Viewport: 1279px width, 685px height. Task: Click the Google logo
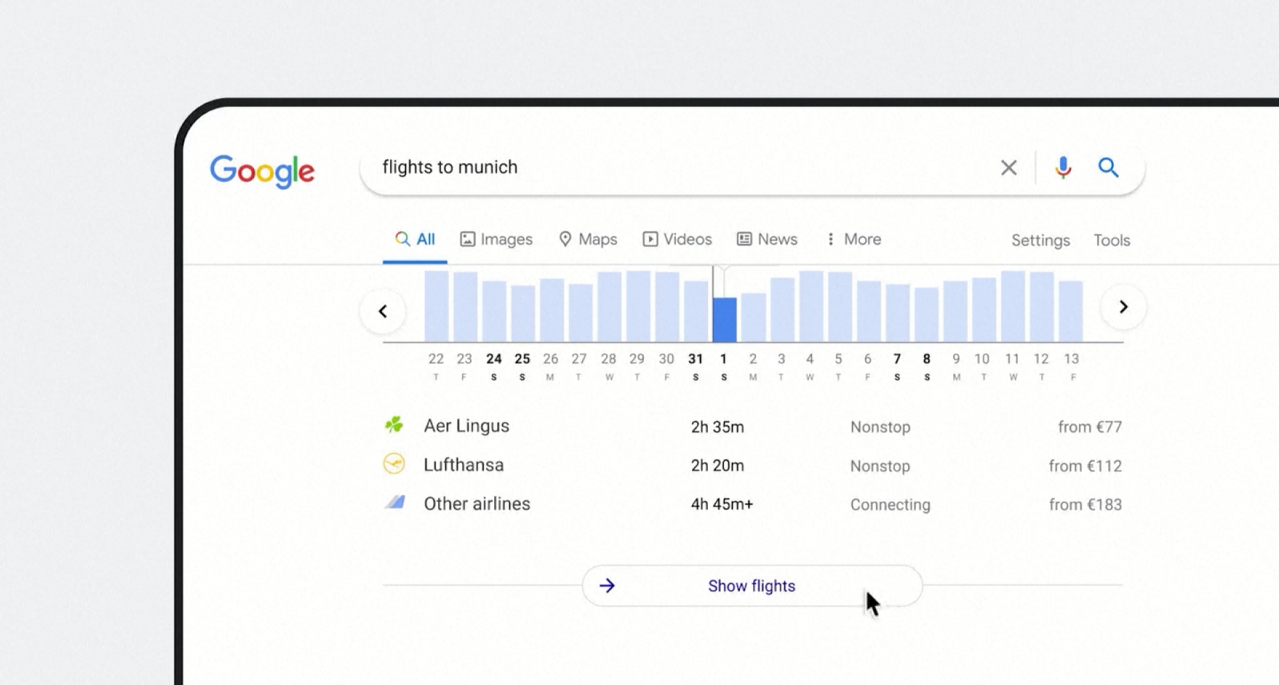tap(263, 171)
